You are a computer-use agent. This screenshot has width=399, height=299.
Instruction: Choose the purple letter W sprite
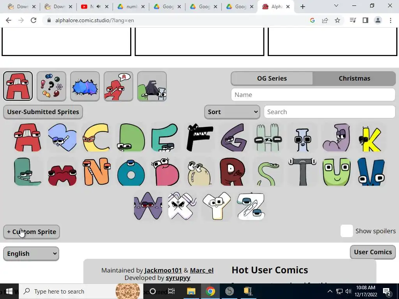(x=148, y=206)
